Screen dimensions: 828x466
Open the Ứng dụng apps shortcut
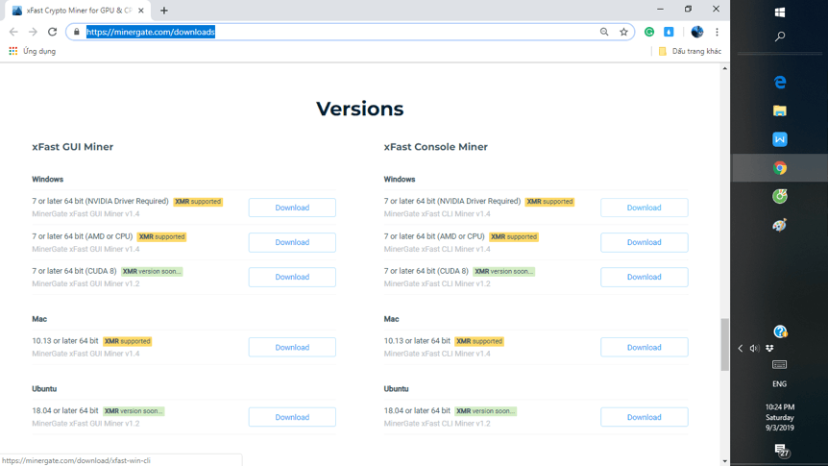click(33, 51)
